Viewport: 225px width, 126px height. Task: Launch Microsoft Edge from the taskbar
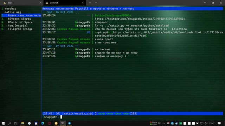[43, 123]
